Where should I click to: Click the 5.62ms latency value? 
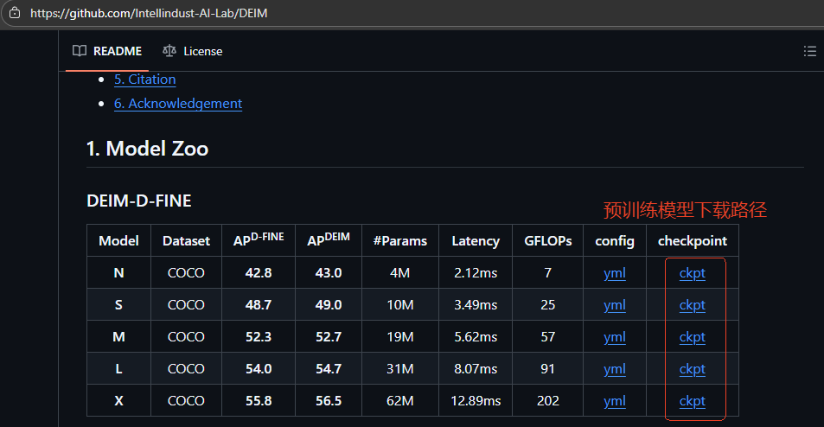pos(476,337)
